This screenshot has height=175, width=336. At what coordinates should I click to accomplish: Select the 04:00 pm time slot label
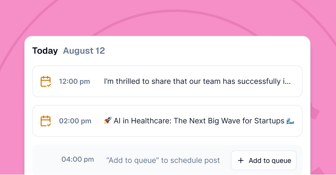point(78,159)
